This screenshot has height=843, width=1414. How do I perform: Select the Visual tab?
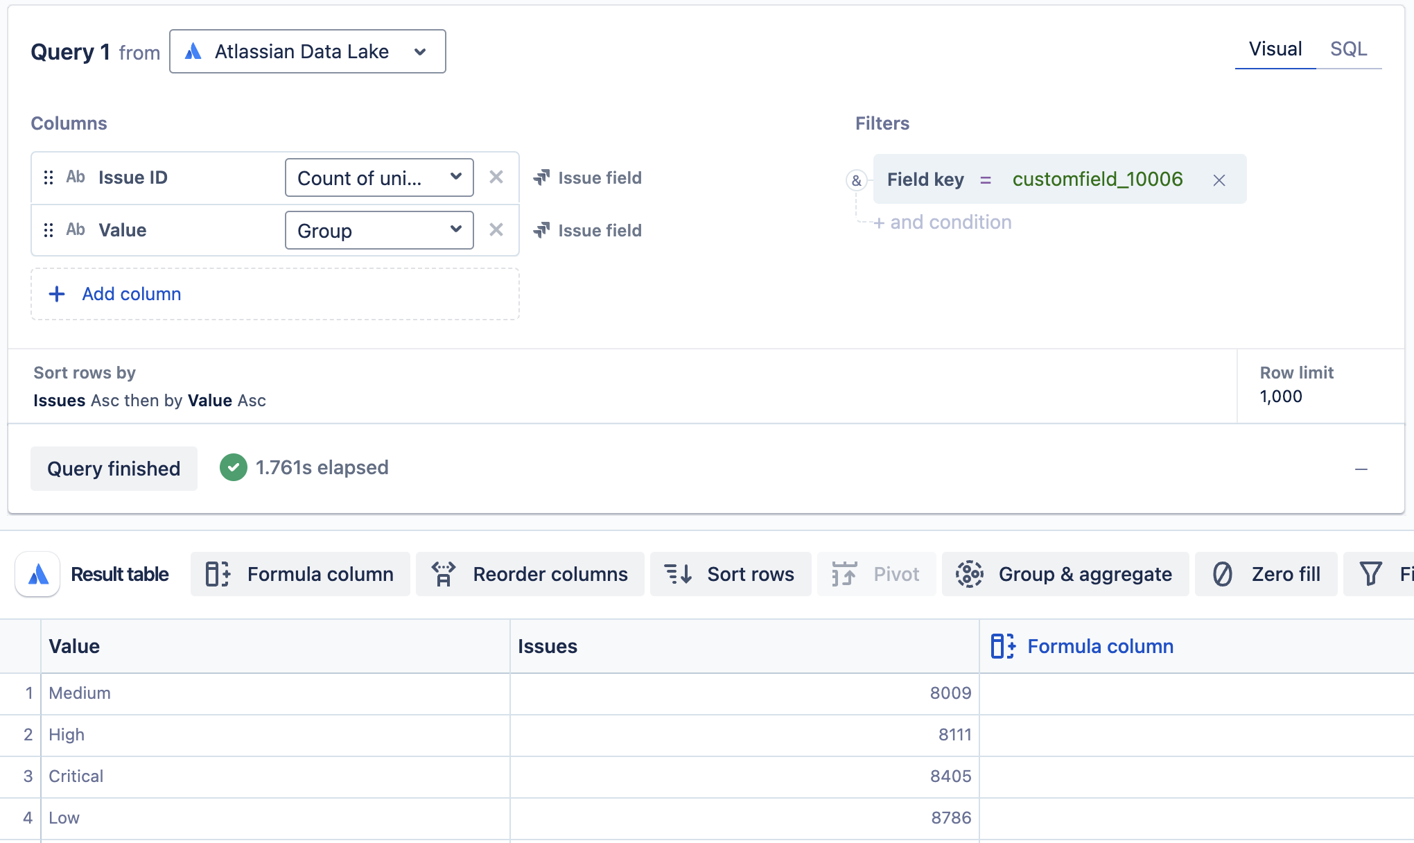pos(1275,49)
